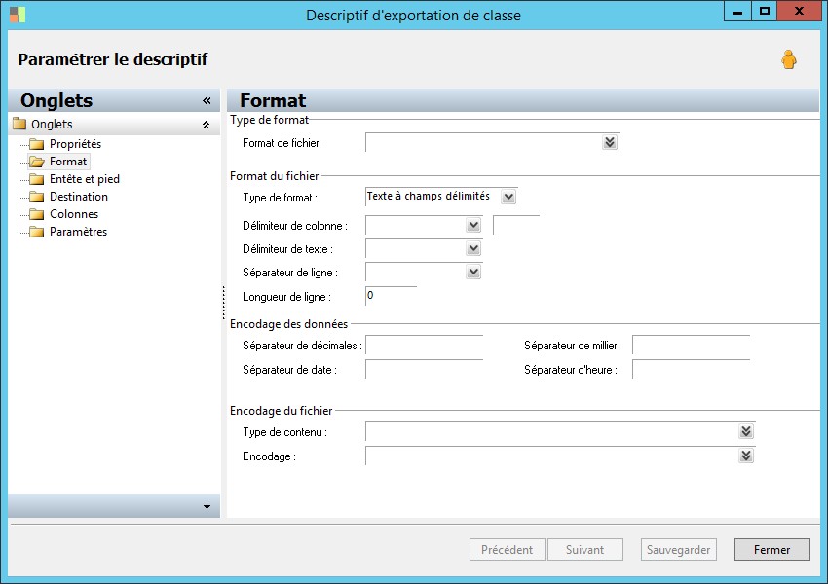Click the orange user figure icon
The width and height of the screenshot is (828, 584).
coord(789,59)
